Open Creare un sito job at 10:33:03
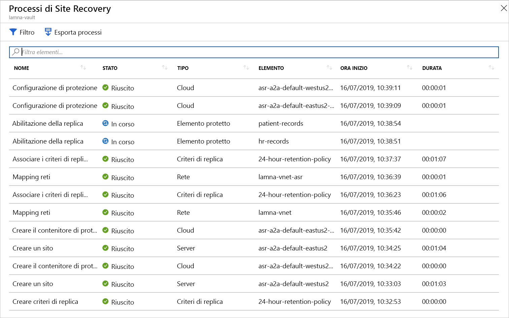This screenshot has width=509, height=318. click(x=33, y=284)
